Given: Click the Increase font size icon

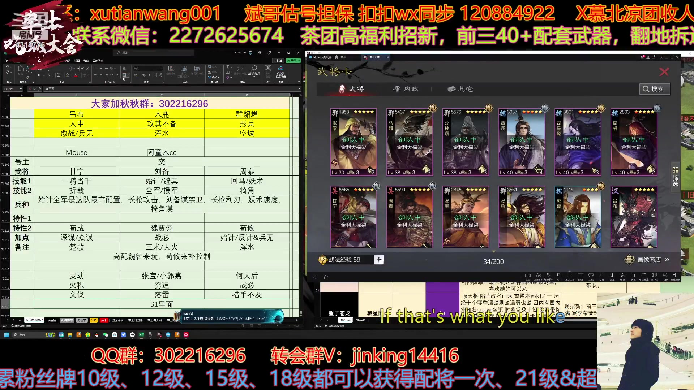Looking at the screenshot, I should pyautogui.click(x=82, y=68).
